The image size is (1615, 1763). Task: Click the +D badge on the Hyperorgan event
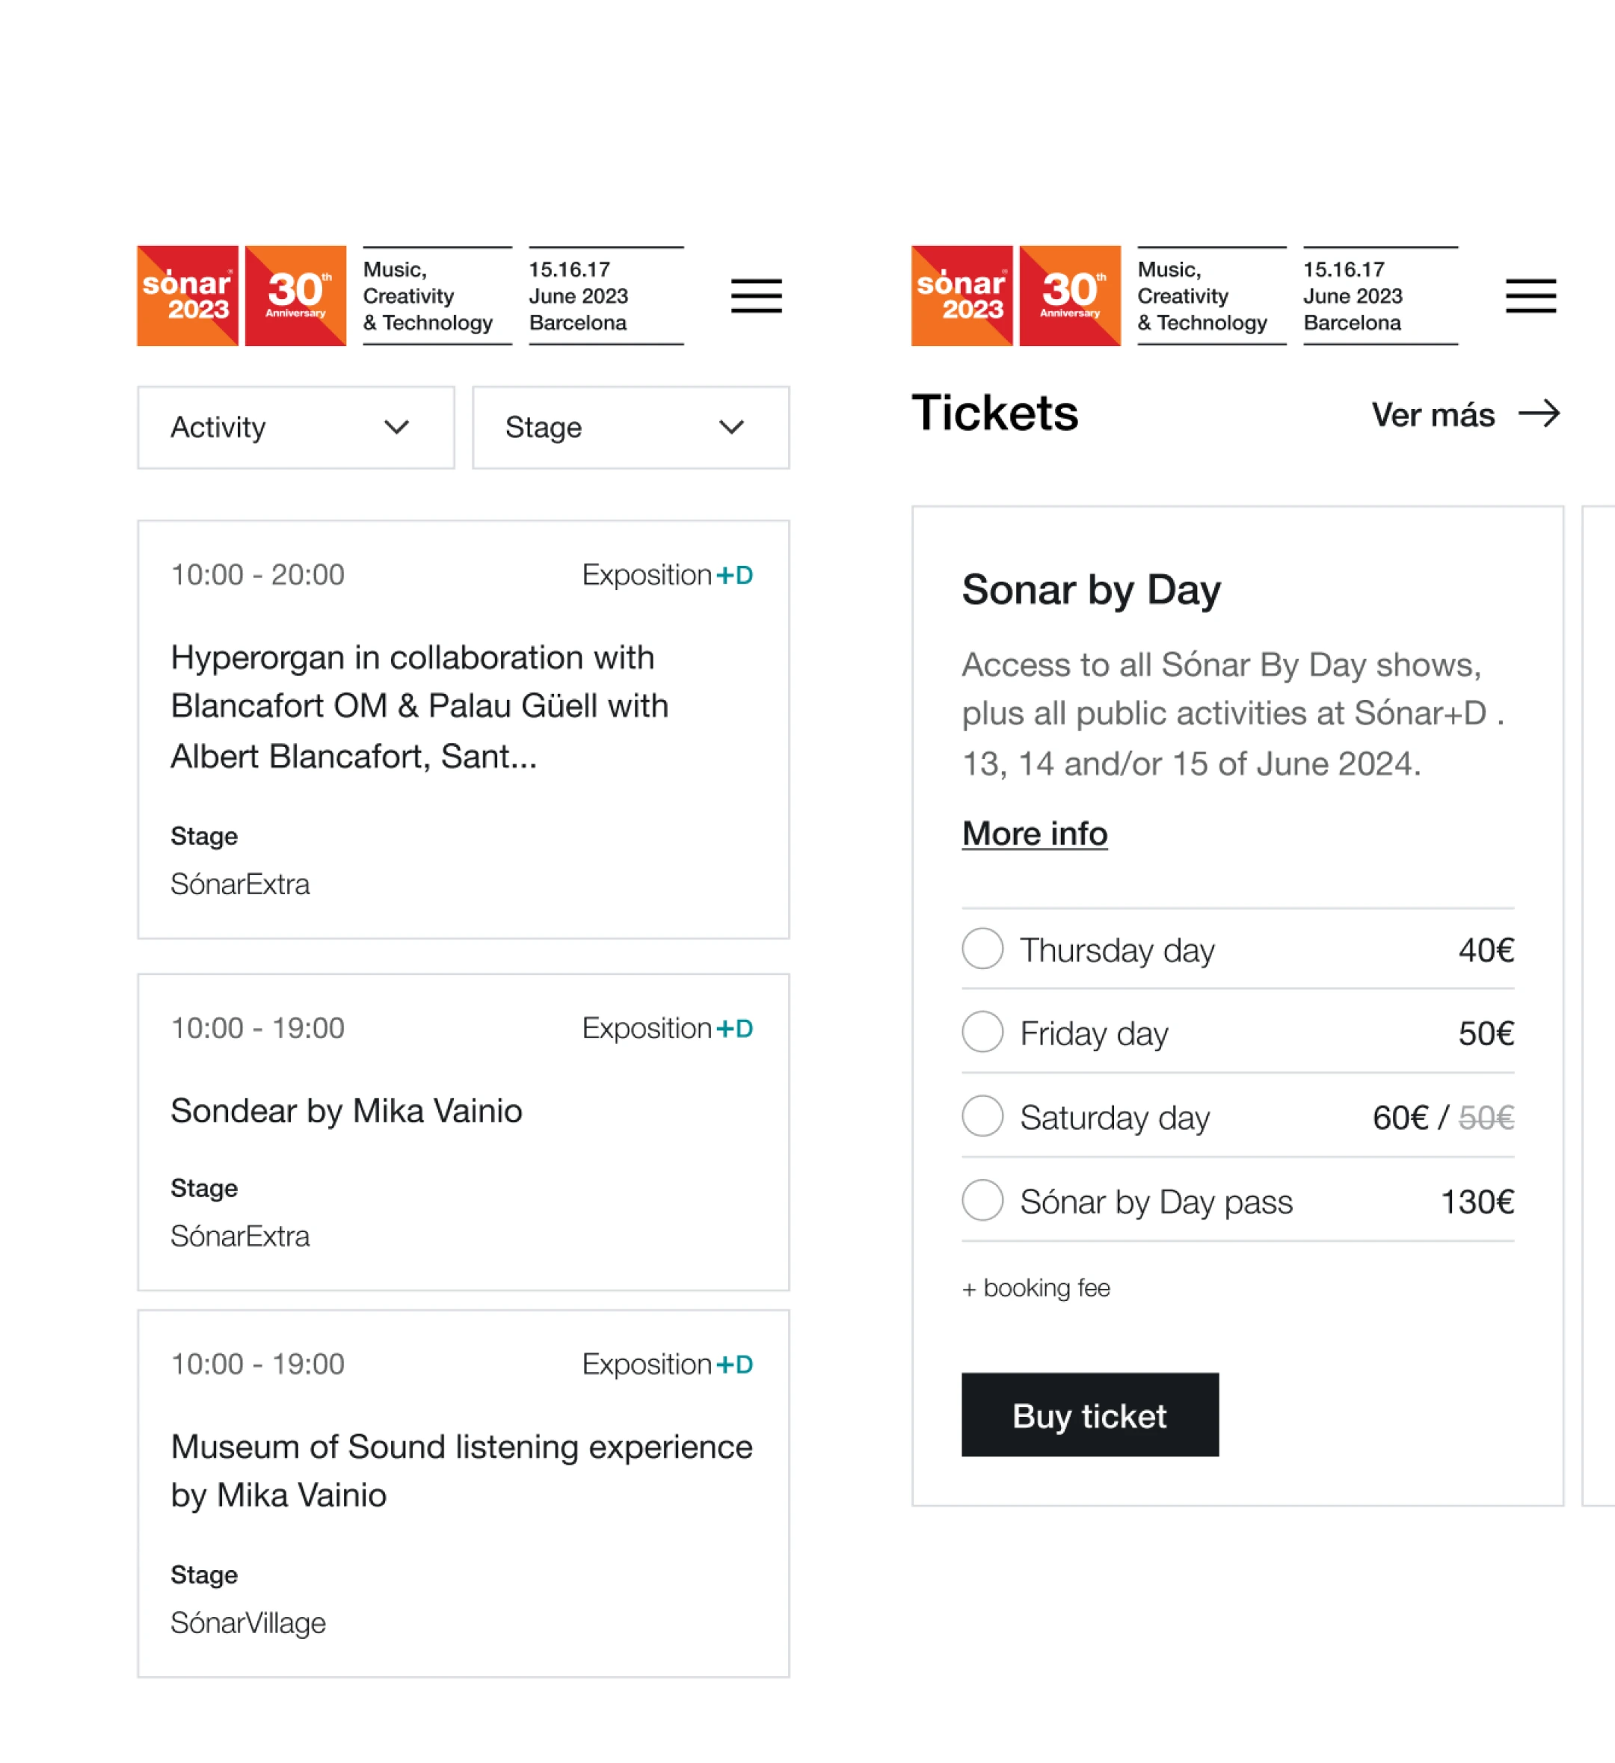tap(734, 576)
